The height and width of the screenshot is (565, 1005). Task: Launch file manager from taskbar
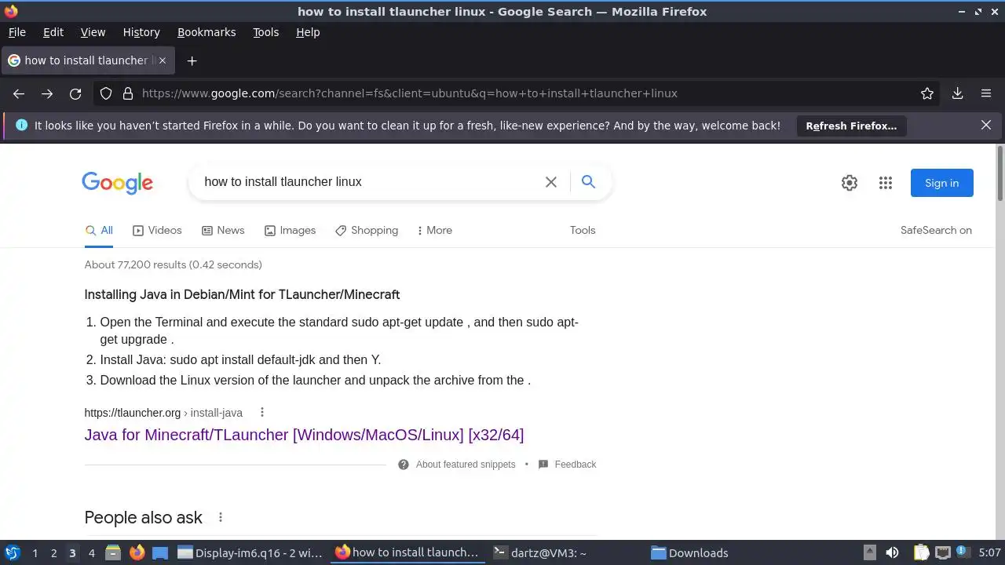[113, 553]
